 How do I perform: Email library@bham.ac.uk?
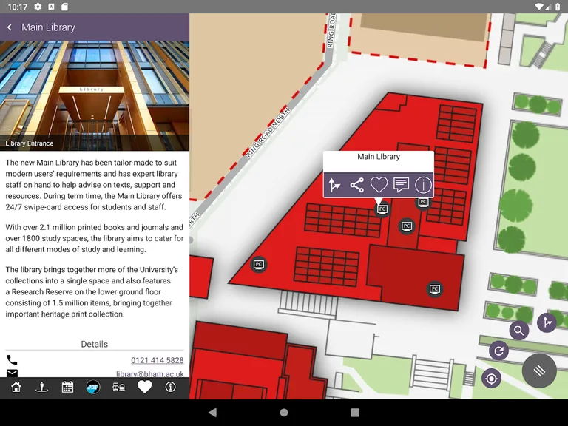point(150,373)
